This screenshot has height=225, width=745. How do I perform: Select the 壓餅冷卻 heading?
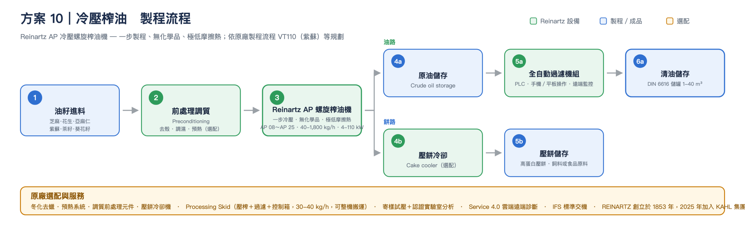433,155
